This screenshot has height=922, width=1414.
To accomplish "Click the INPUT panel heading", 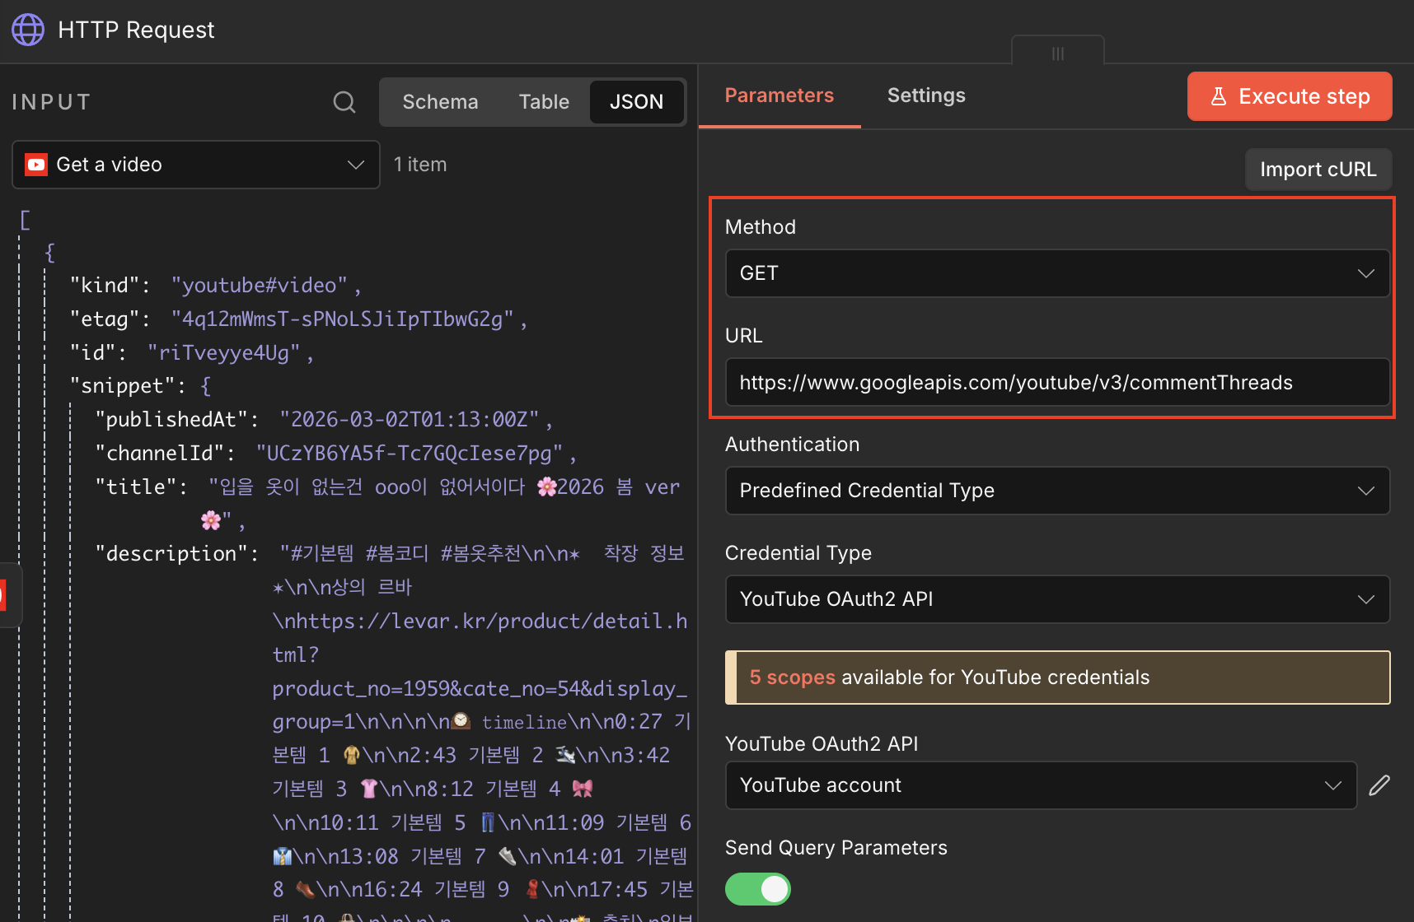I will tap(51, 102).
